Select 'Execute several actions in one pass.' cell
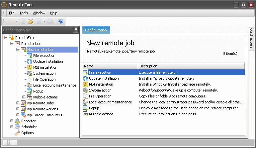256x148 pixels. click(168, 114)
